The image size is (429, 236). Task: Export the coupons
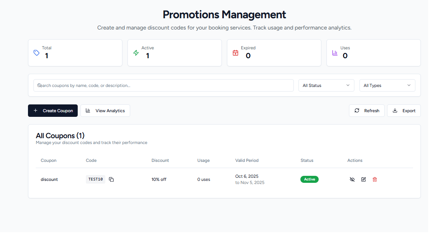click(x=404, y=111)
